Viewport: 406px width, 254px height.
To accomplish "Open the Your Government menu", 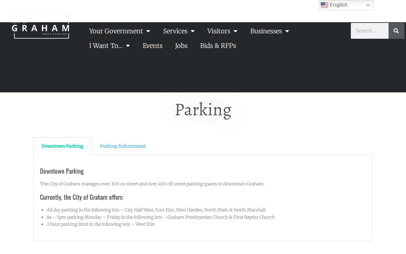I will click(x=116, y=31).
